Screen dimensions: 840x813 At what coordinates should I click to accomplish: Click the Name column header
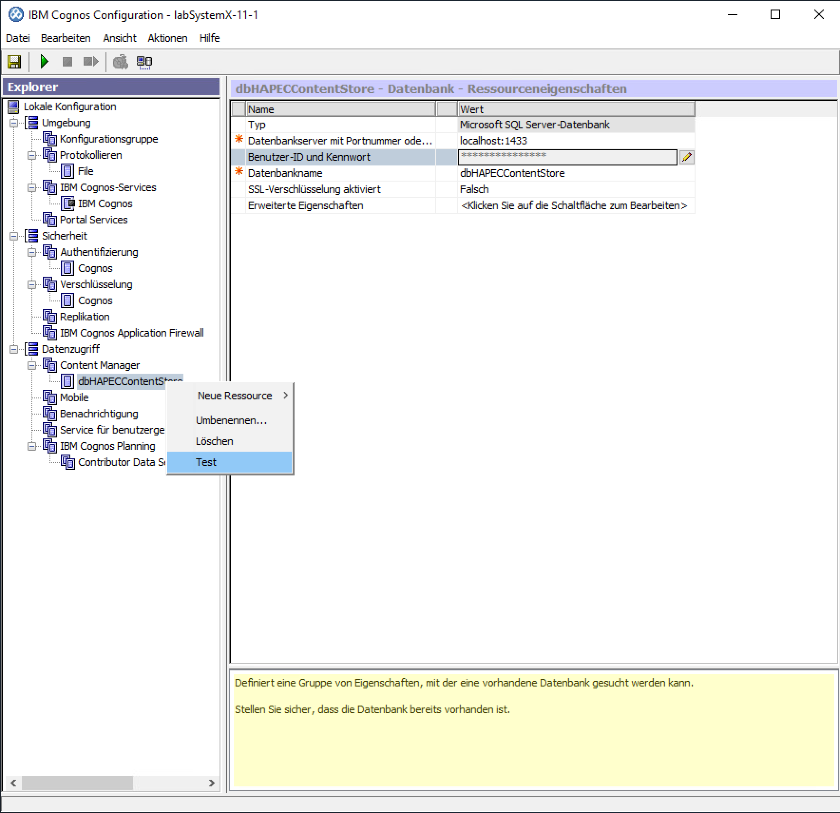[x=340, y=109]
